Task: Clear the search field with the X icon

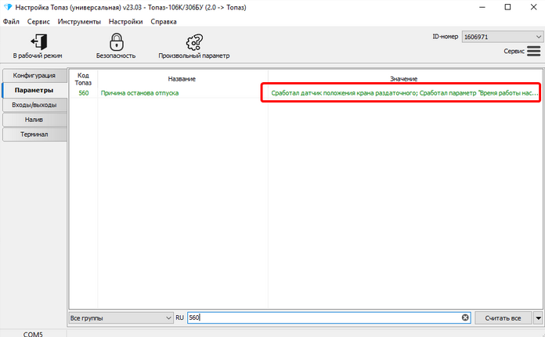Action: coord(465,317)
